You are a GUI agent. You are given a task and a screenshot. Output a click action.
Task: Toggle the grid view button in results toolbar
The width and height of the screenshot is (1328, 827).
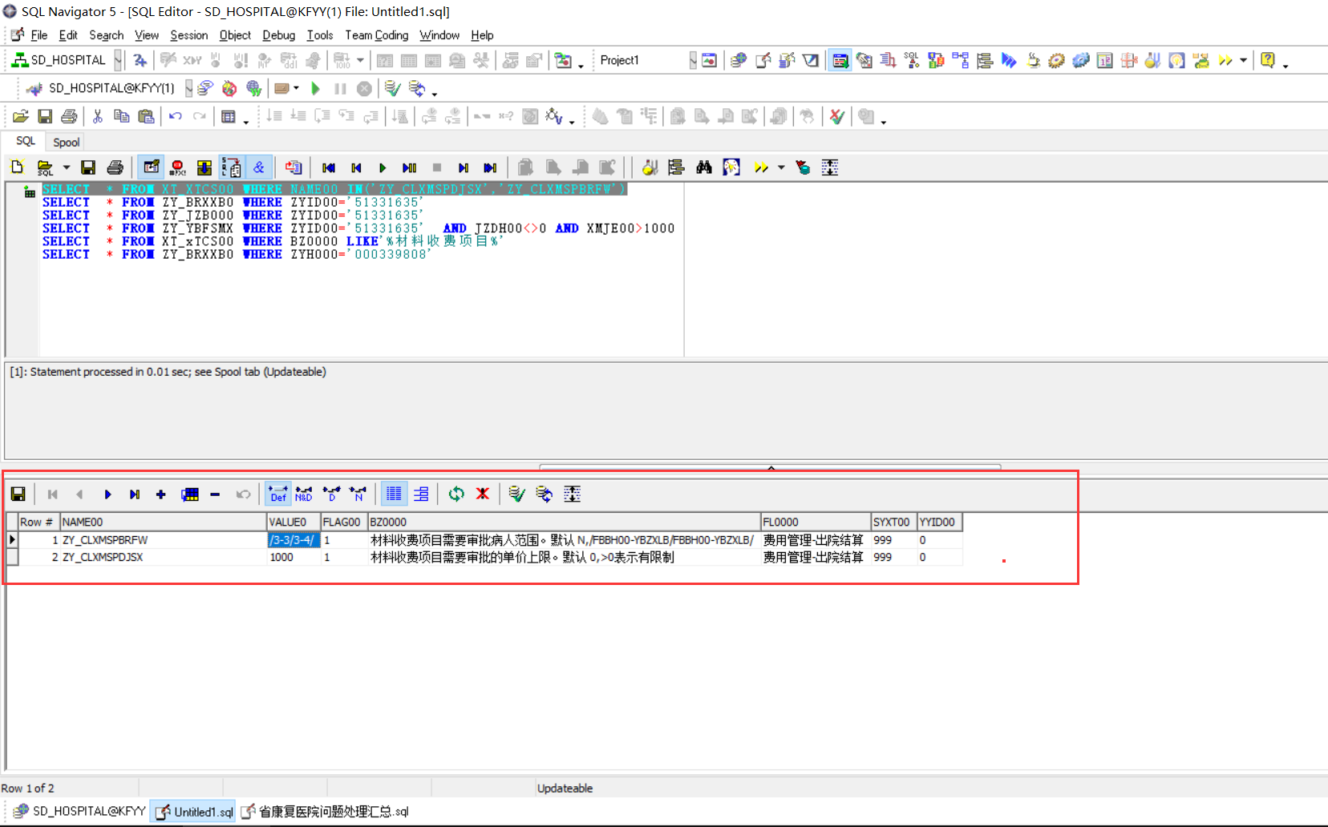[x=394, y=494]
